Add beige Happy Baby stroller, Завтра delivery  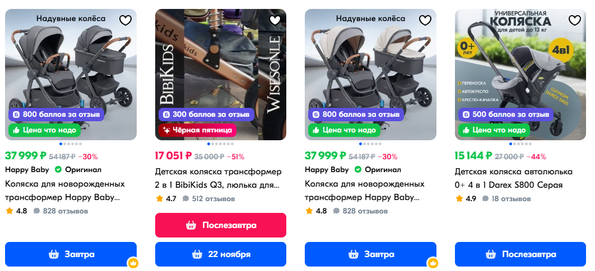[370, 254]
